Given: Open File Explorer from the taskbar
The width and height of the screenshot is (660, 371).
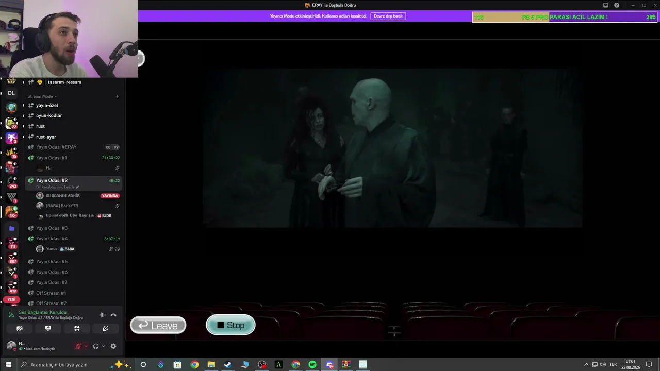Looking at the screenshot, I should click(x=211, y=365).
